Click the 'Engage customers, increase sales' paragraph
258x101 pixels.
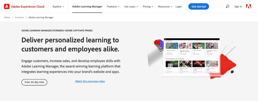(x=71, y=66)
